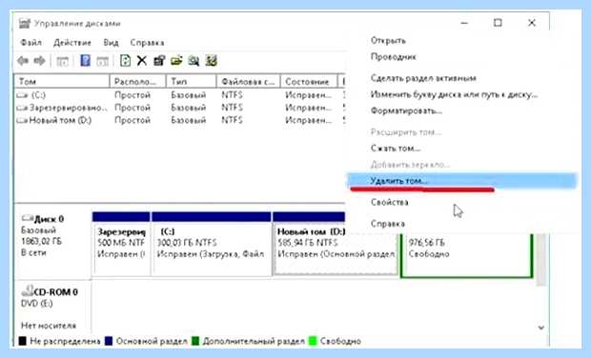Click the magnifier Explore toolbar icon

pos(194,61)
